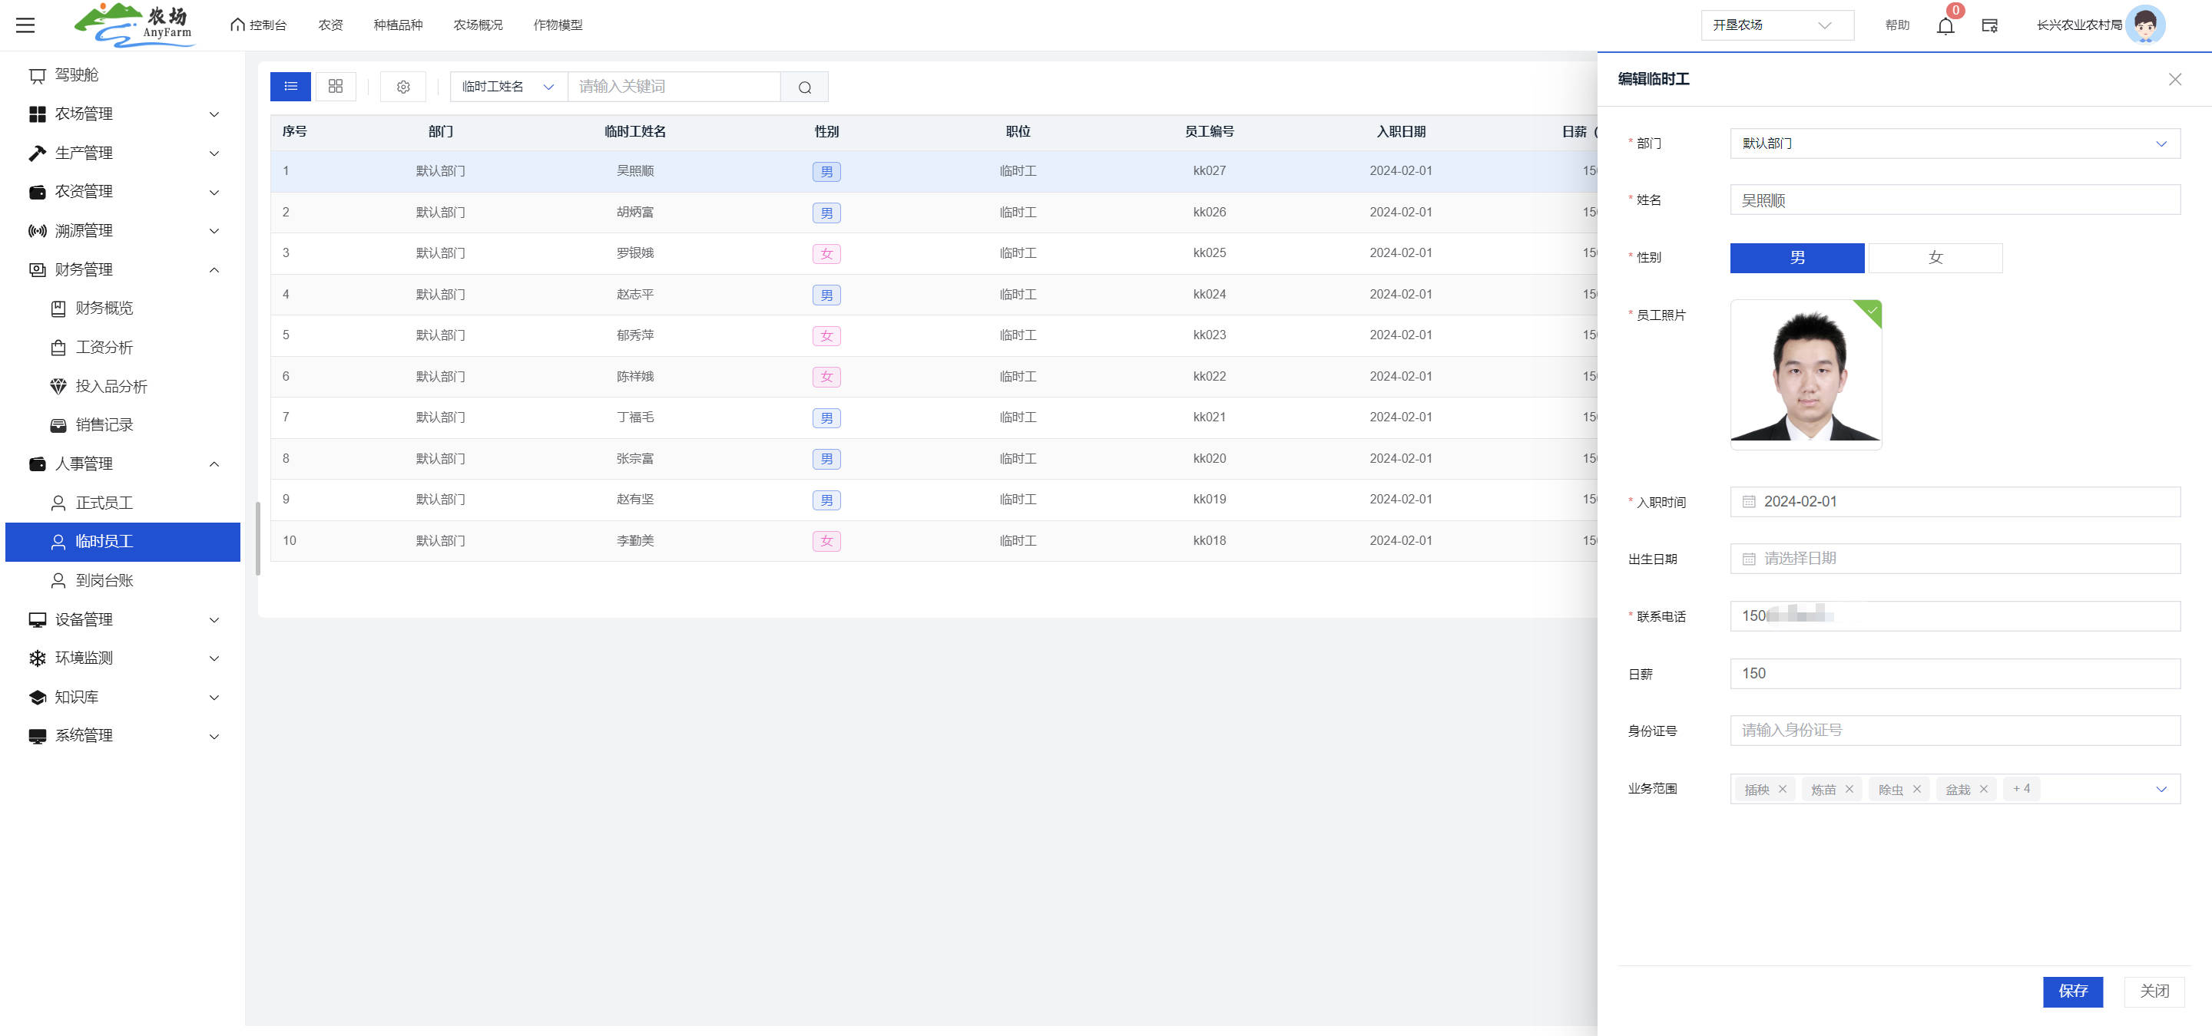Go to 作物模型 in the top navigation
Image resolution: width=2212 pixels, height=1036 pixels.
(x=558, y=25)
